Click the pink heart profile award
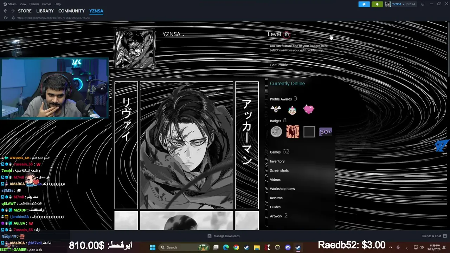This screenshot has height=253, width=450. [x=309, y=110]
